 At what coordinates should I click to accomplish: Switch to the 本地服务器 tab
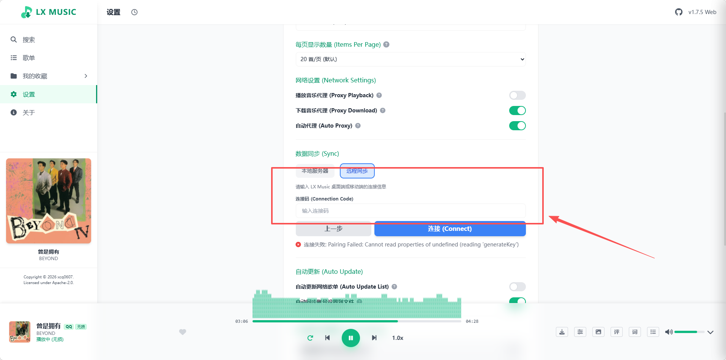pyautogui.click(x=315, y=171)
